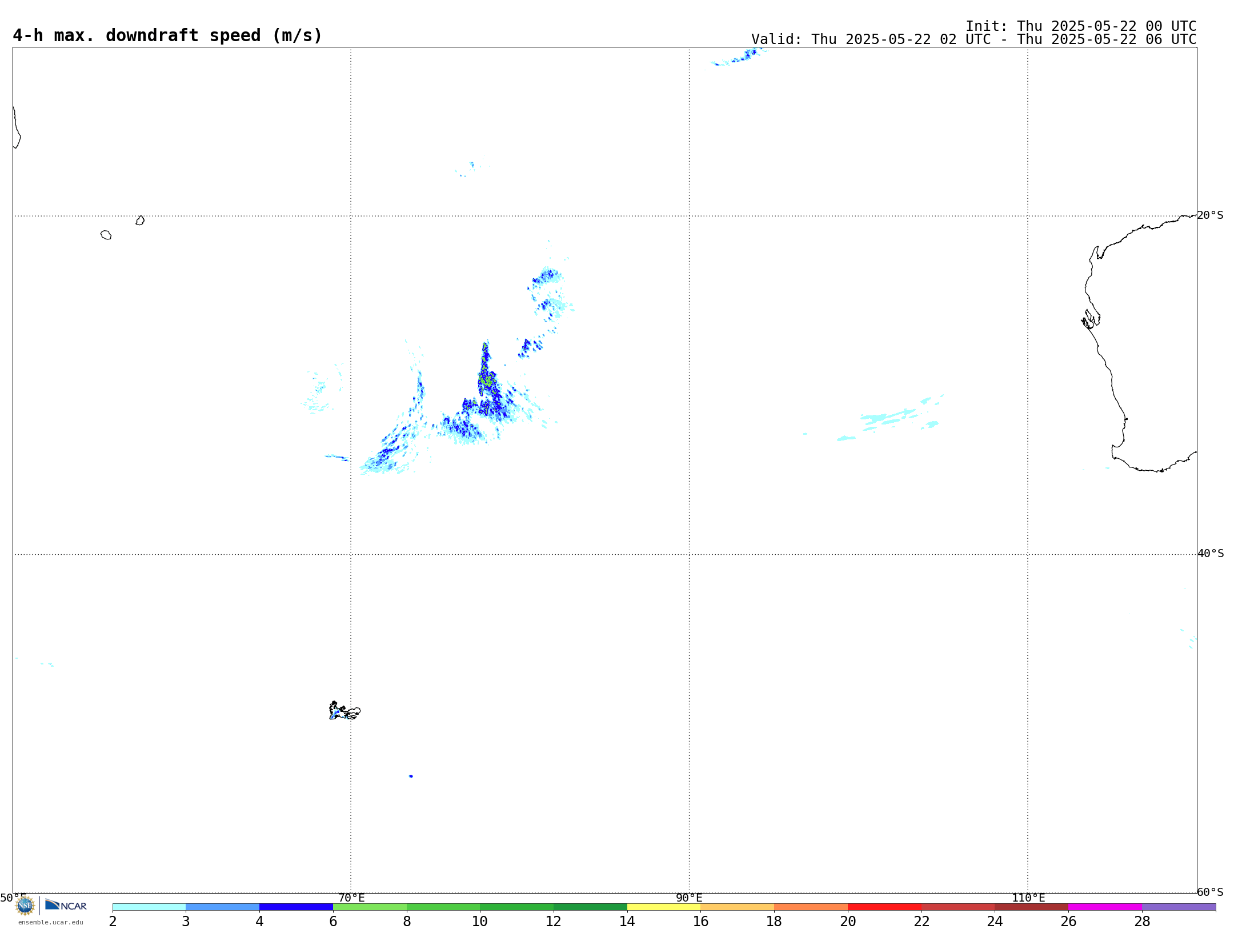This screenshot has height=929, width=1234.
Task: Click the colorbar tick label 2
Action: (113, 921)
